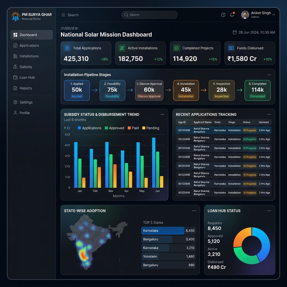Select the 4. Installation stage card
The height and width of the screenshot is (287, 287).
click(186, 90)
